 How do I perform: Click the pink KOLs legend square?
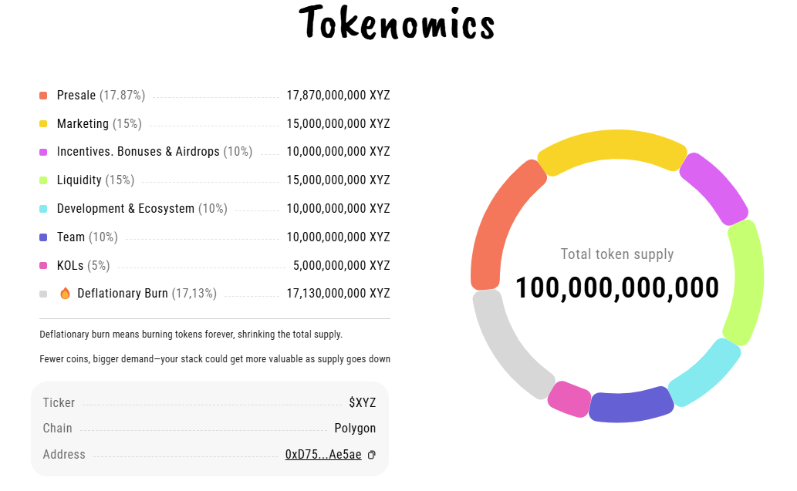(43, 266)
